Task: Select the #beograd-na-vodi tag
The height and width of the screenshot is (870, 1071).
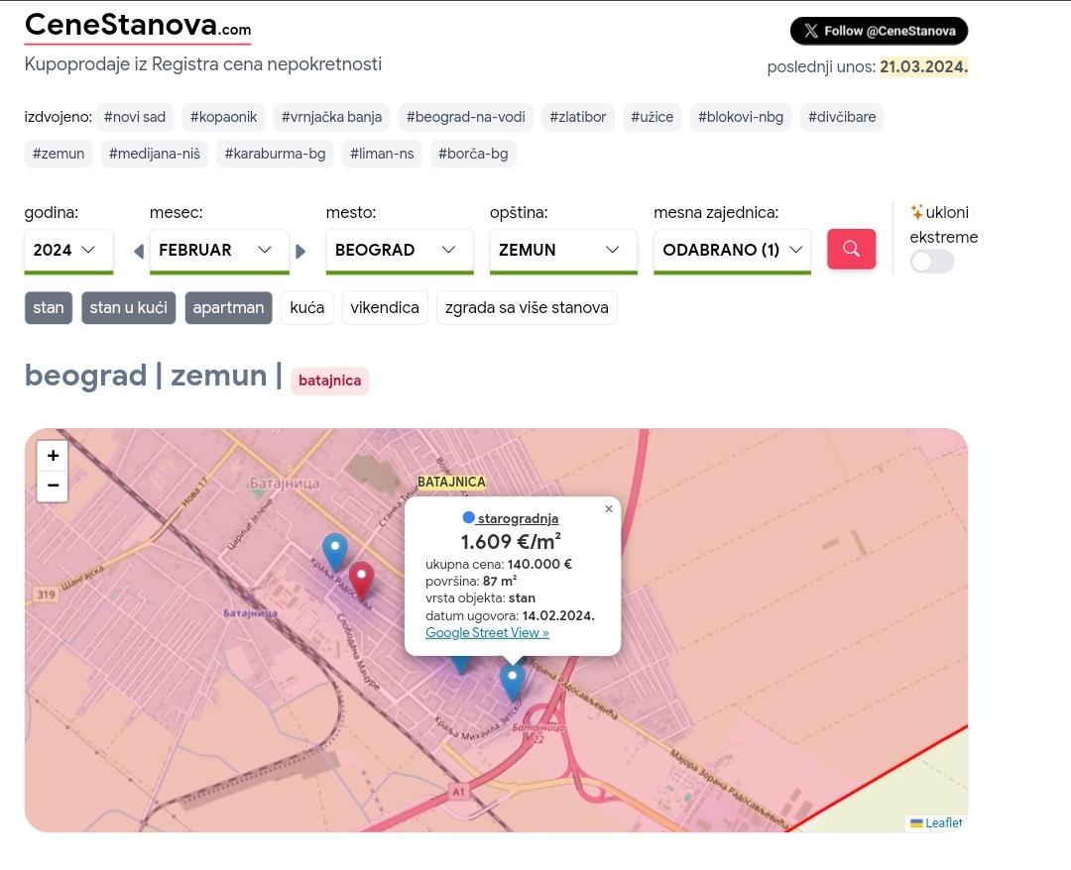Action: [x=466, y=117]
